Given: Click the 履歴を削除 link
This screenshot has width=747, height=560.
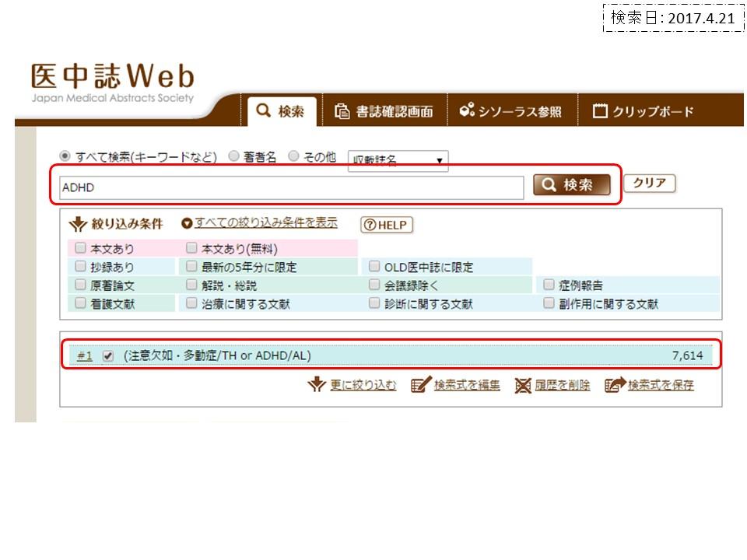Looking at the screenshot, I should point(563,384).
